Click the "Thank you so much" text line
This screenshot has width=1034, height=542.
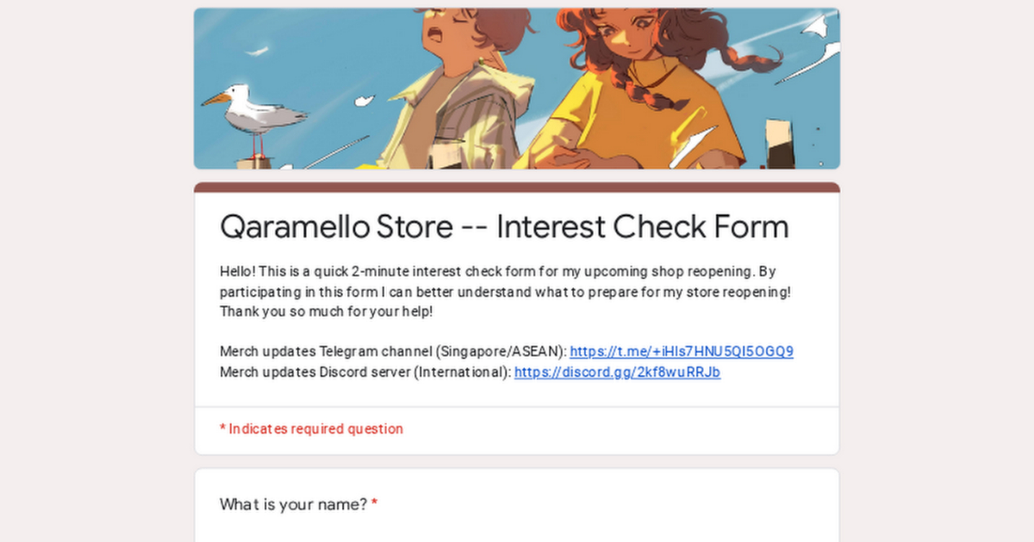(x=326, y=312)
